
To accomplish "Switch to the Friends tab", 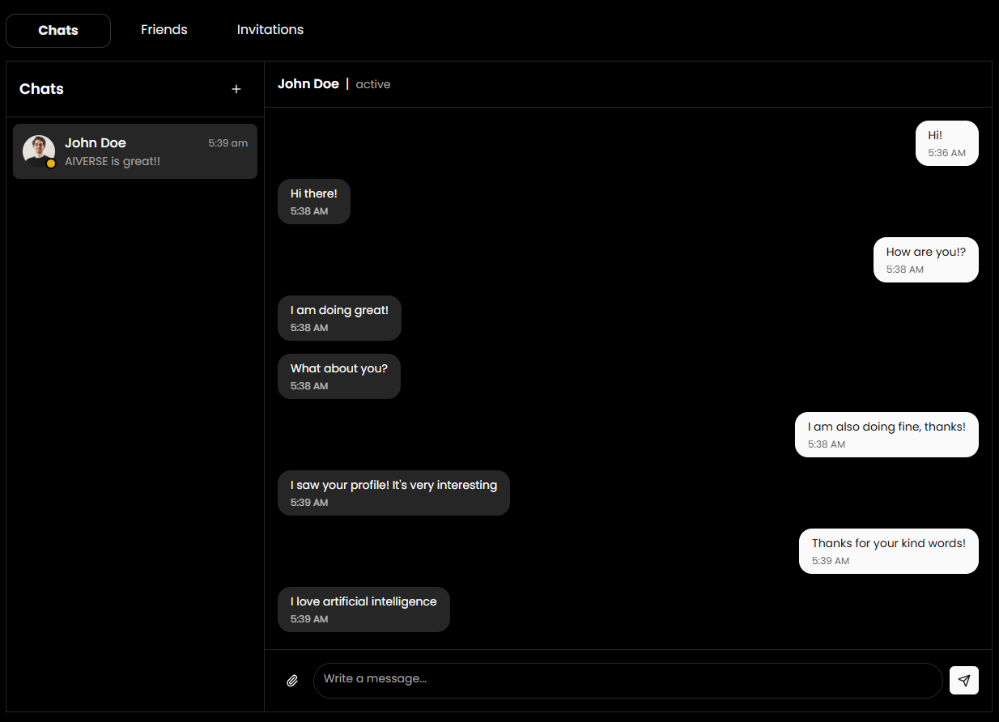I will 164,29.
